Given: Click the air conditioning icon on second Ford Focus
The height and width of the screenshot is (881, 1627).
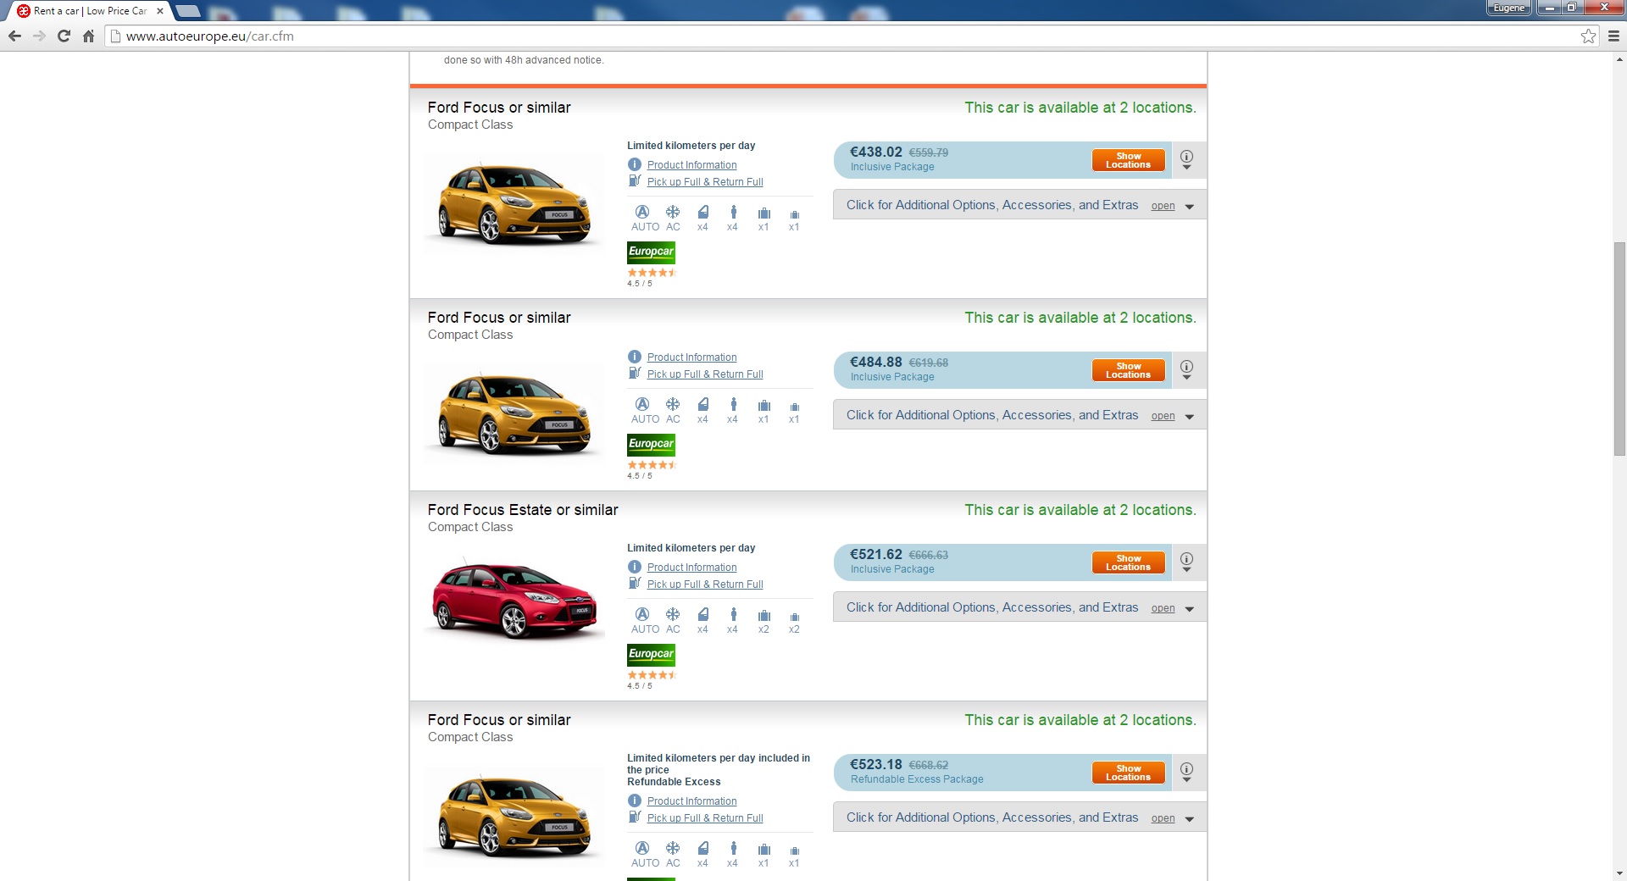Looking at the screenshot, I should [x=673, y=405].
